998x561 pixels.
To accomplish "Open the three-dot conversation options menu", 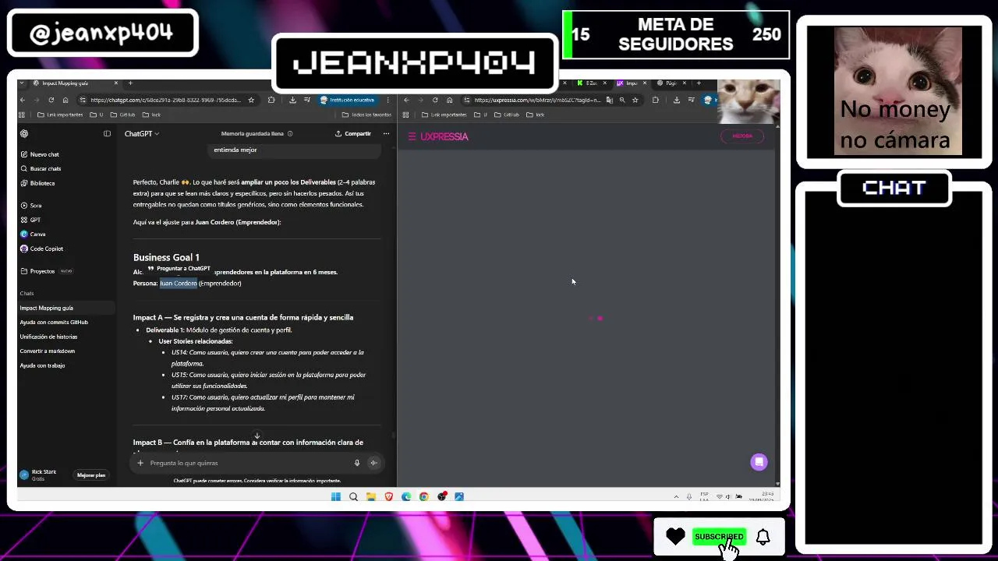I will pos(386,133).
